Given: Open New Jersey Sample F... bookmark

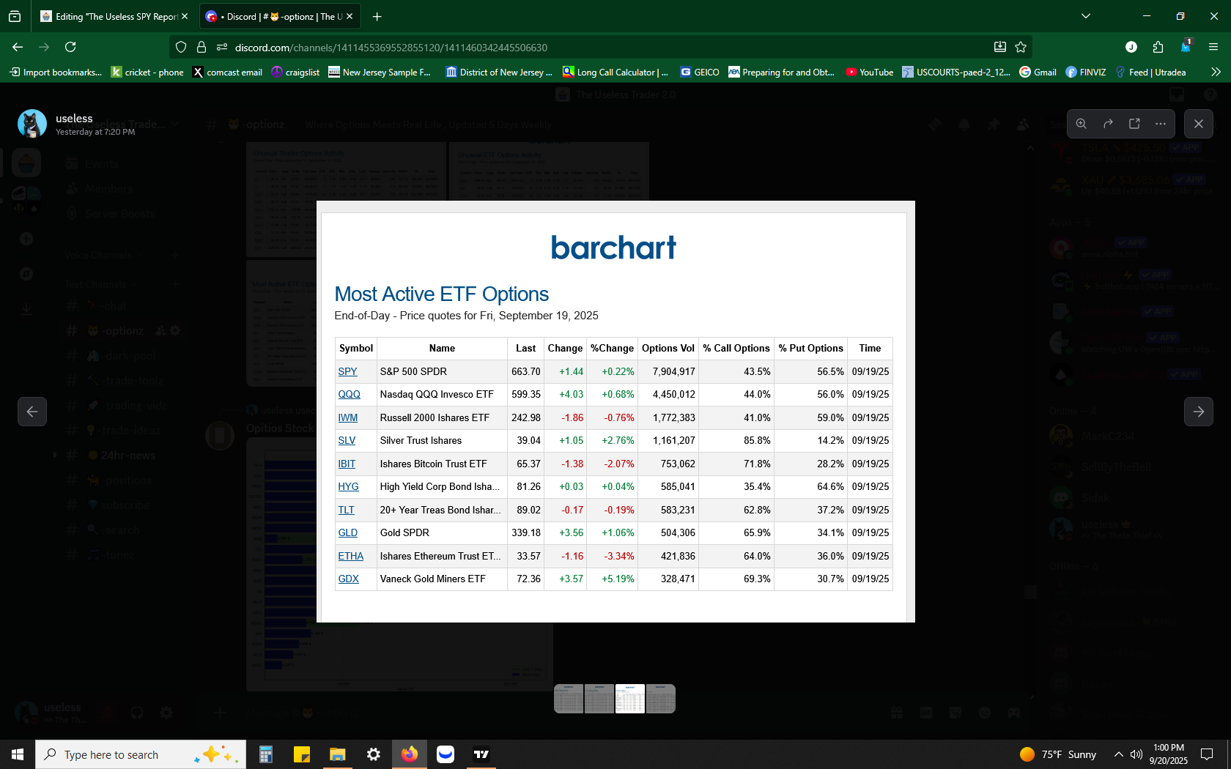Looking at the screenshot, I should pos(380,72).
